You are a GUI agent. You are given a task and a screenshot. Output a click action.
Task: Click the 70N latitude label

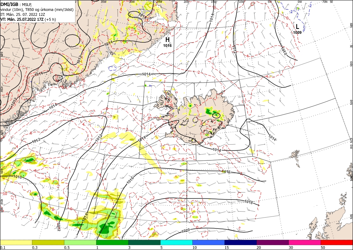(325, 2)
